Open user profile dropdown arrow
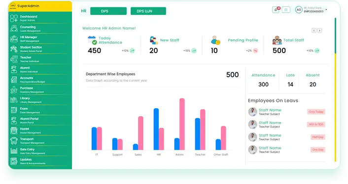Screen dimensions: 348x184 [326, 10]
